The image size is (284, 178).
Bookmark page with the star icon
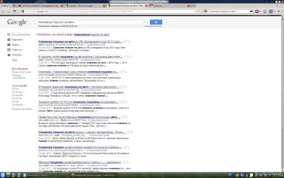click(x=192, y=12)
